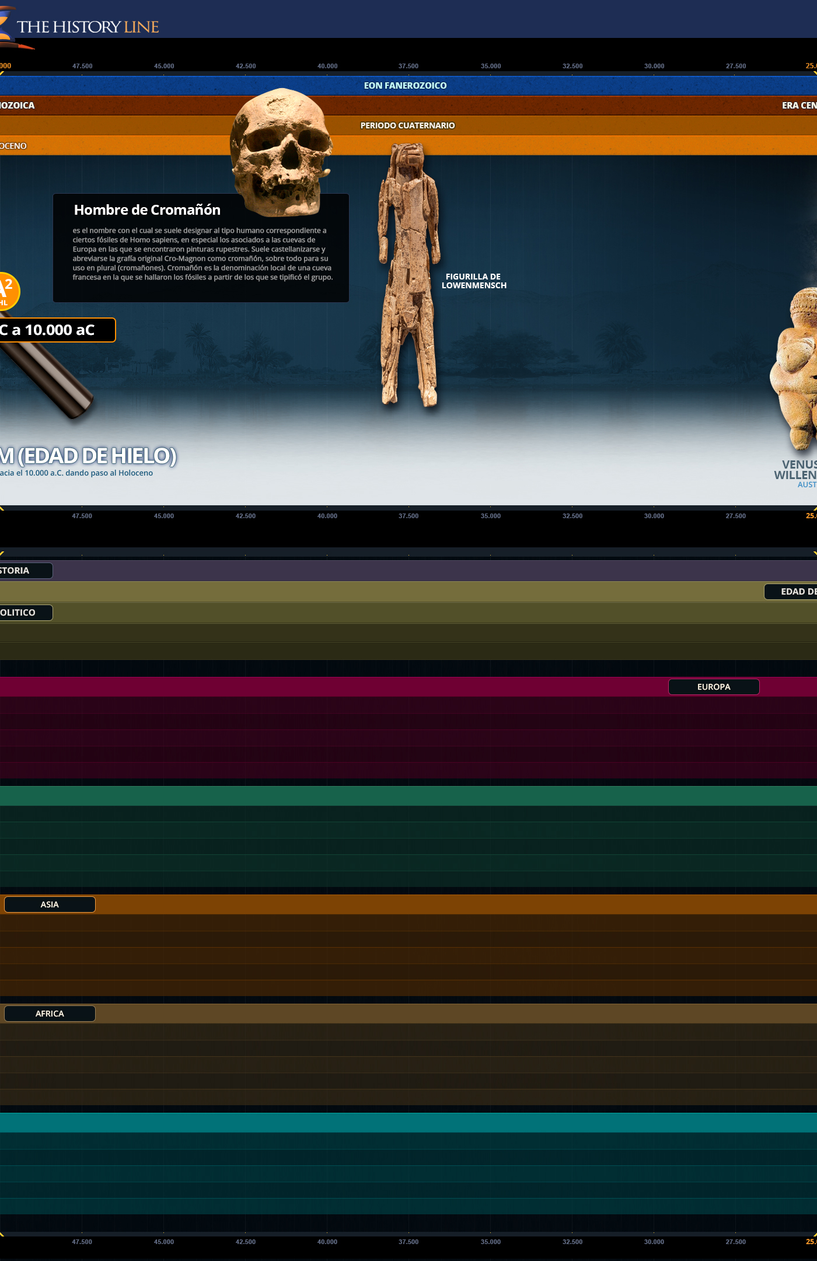Viewport: 817px width, 1261px height.
Task: Open the EUROPA region label
Action: coord(714,687)
